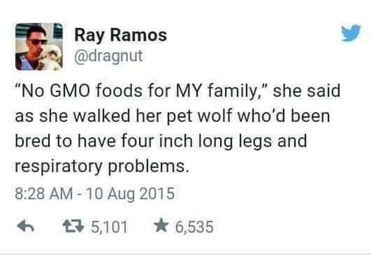The image size is (371, 255).
Task: Click the word 'respiratory' in the tweet
Action: pos(59,167)
